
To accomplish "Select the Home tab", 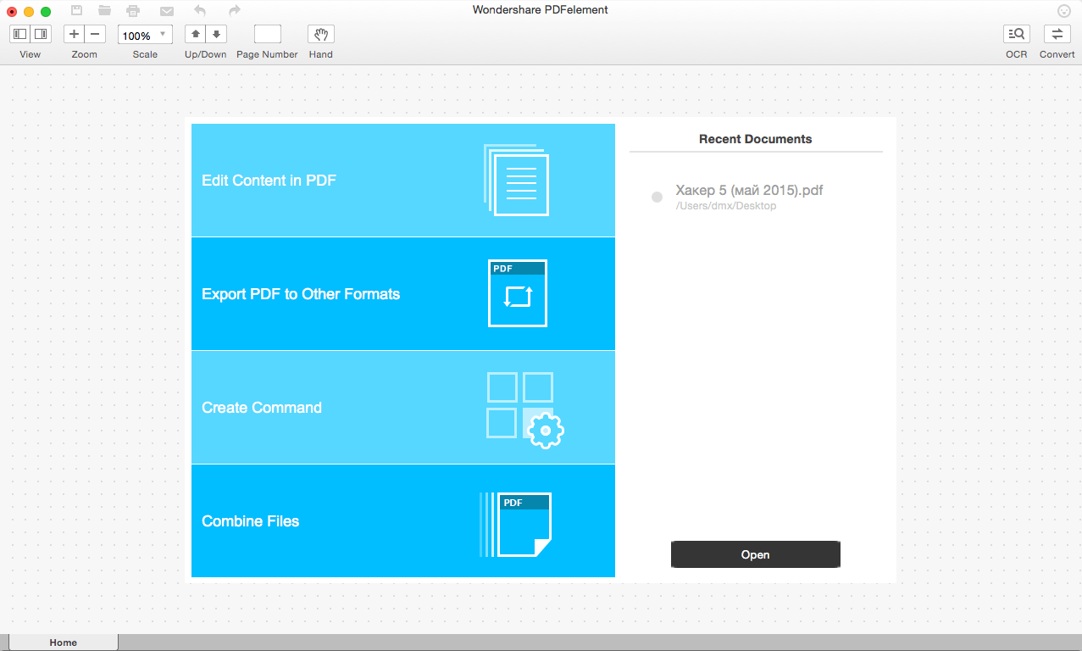I will click(x=64, y=643).
